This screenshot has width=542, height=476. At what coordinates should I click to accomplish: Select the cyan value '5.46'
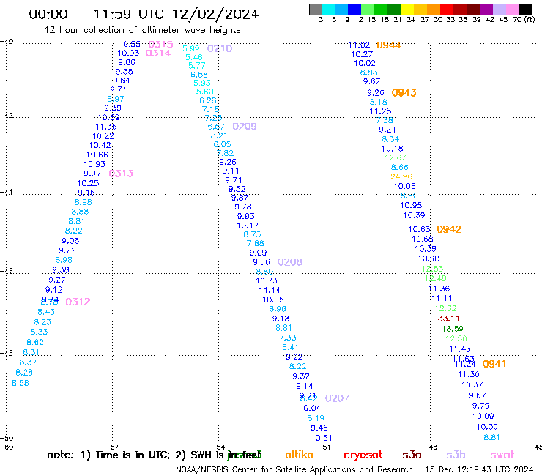point(194,57)
